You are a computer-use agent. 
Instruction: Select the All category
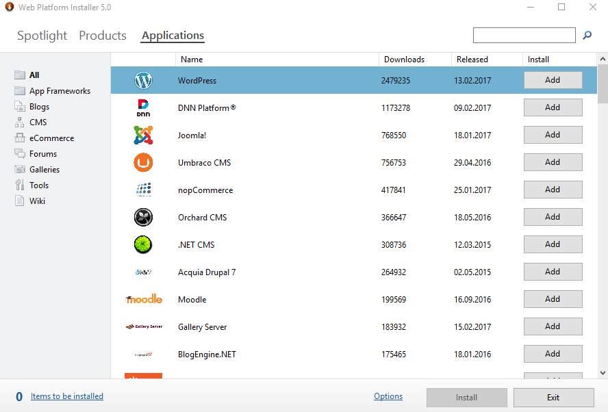34,75
